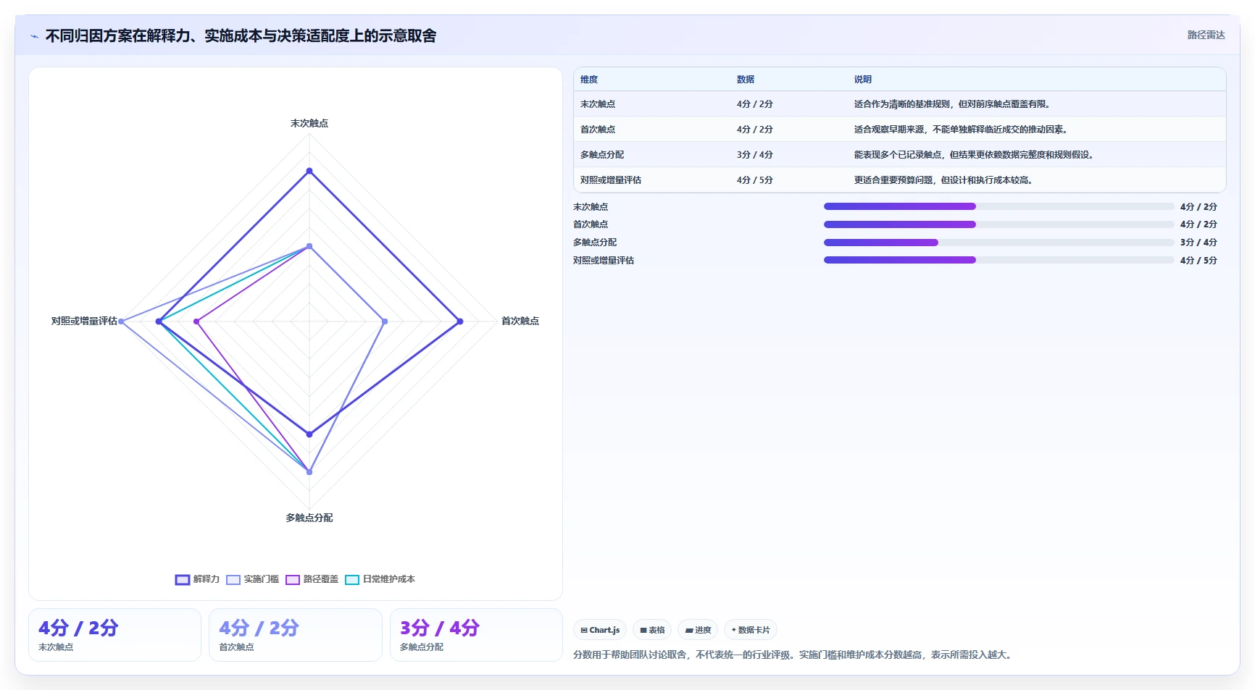Screen dimensions: 1255x690
Task: Click the description mentioning 预算问题
Action: 943,180
